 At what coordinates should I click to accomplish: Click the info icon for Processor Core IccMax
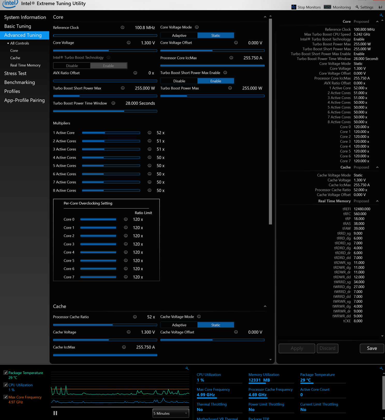[x=231, y=58]
